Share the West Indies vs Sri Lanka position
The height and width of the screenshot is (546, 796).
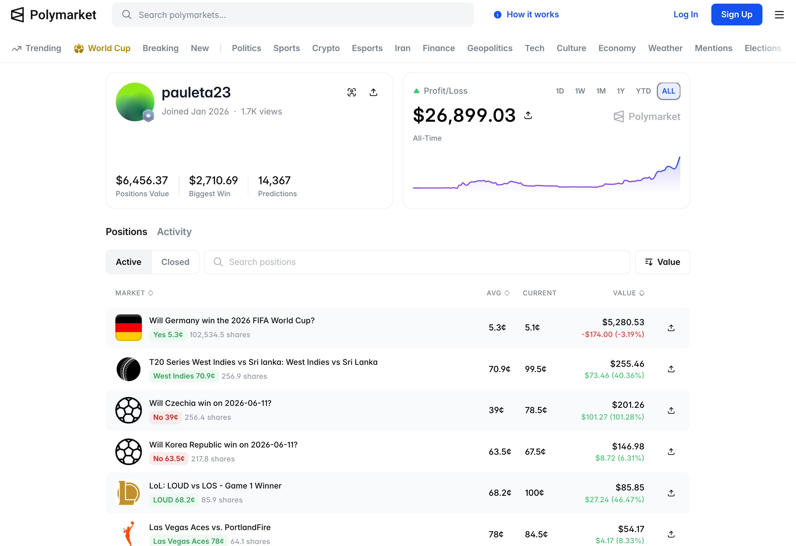coord(671,369)
